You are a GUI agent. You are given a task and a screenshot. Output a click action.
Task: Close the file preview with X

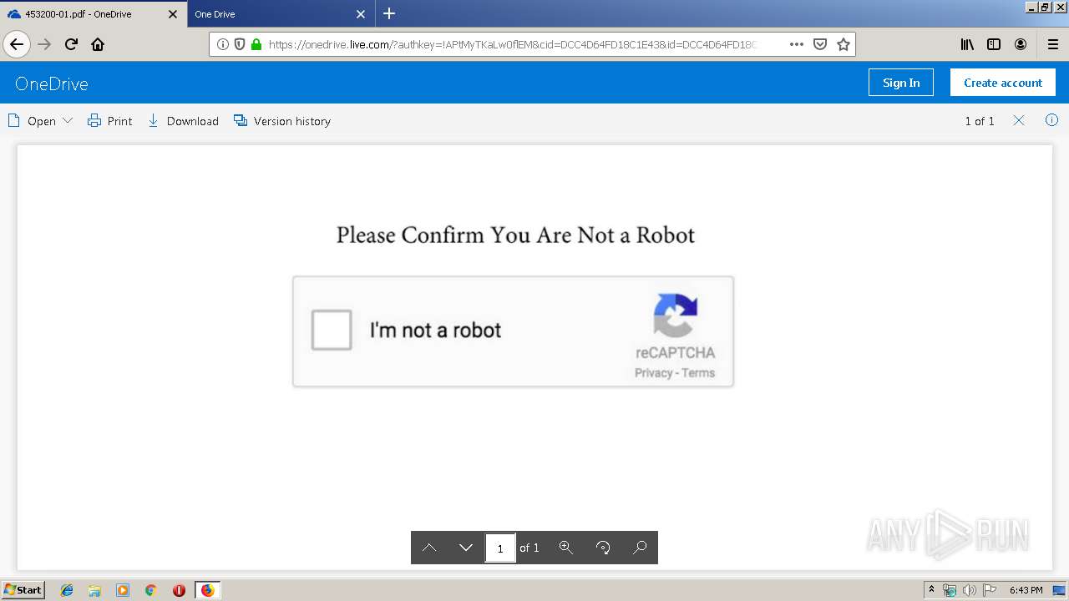point(1019,120)
